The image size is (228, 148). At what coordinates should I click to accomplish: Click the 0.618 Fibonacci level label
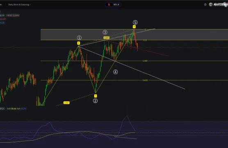pos(145,80)
